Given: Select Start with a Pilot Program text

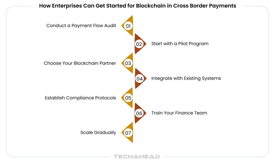Looking at the screenshot, I should [180, 44].
